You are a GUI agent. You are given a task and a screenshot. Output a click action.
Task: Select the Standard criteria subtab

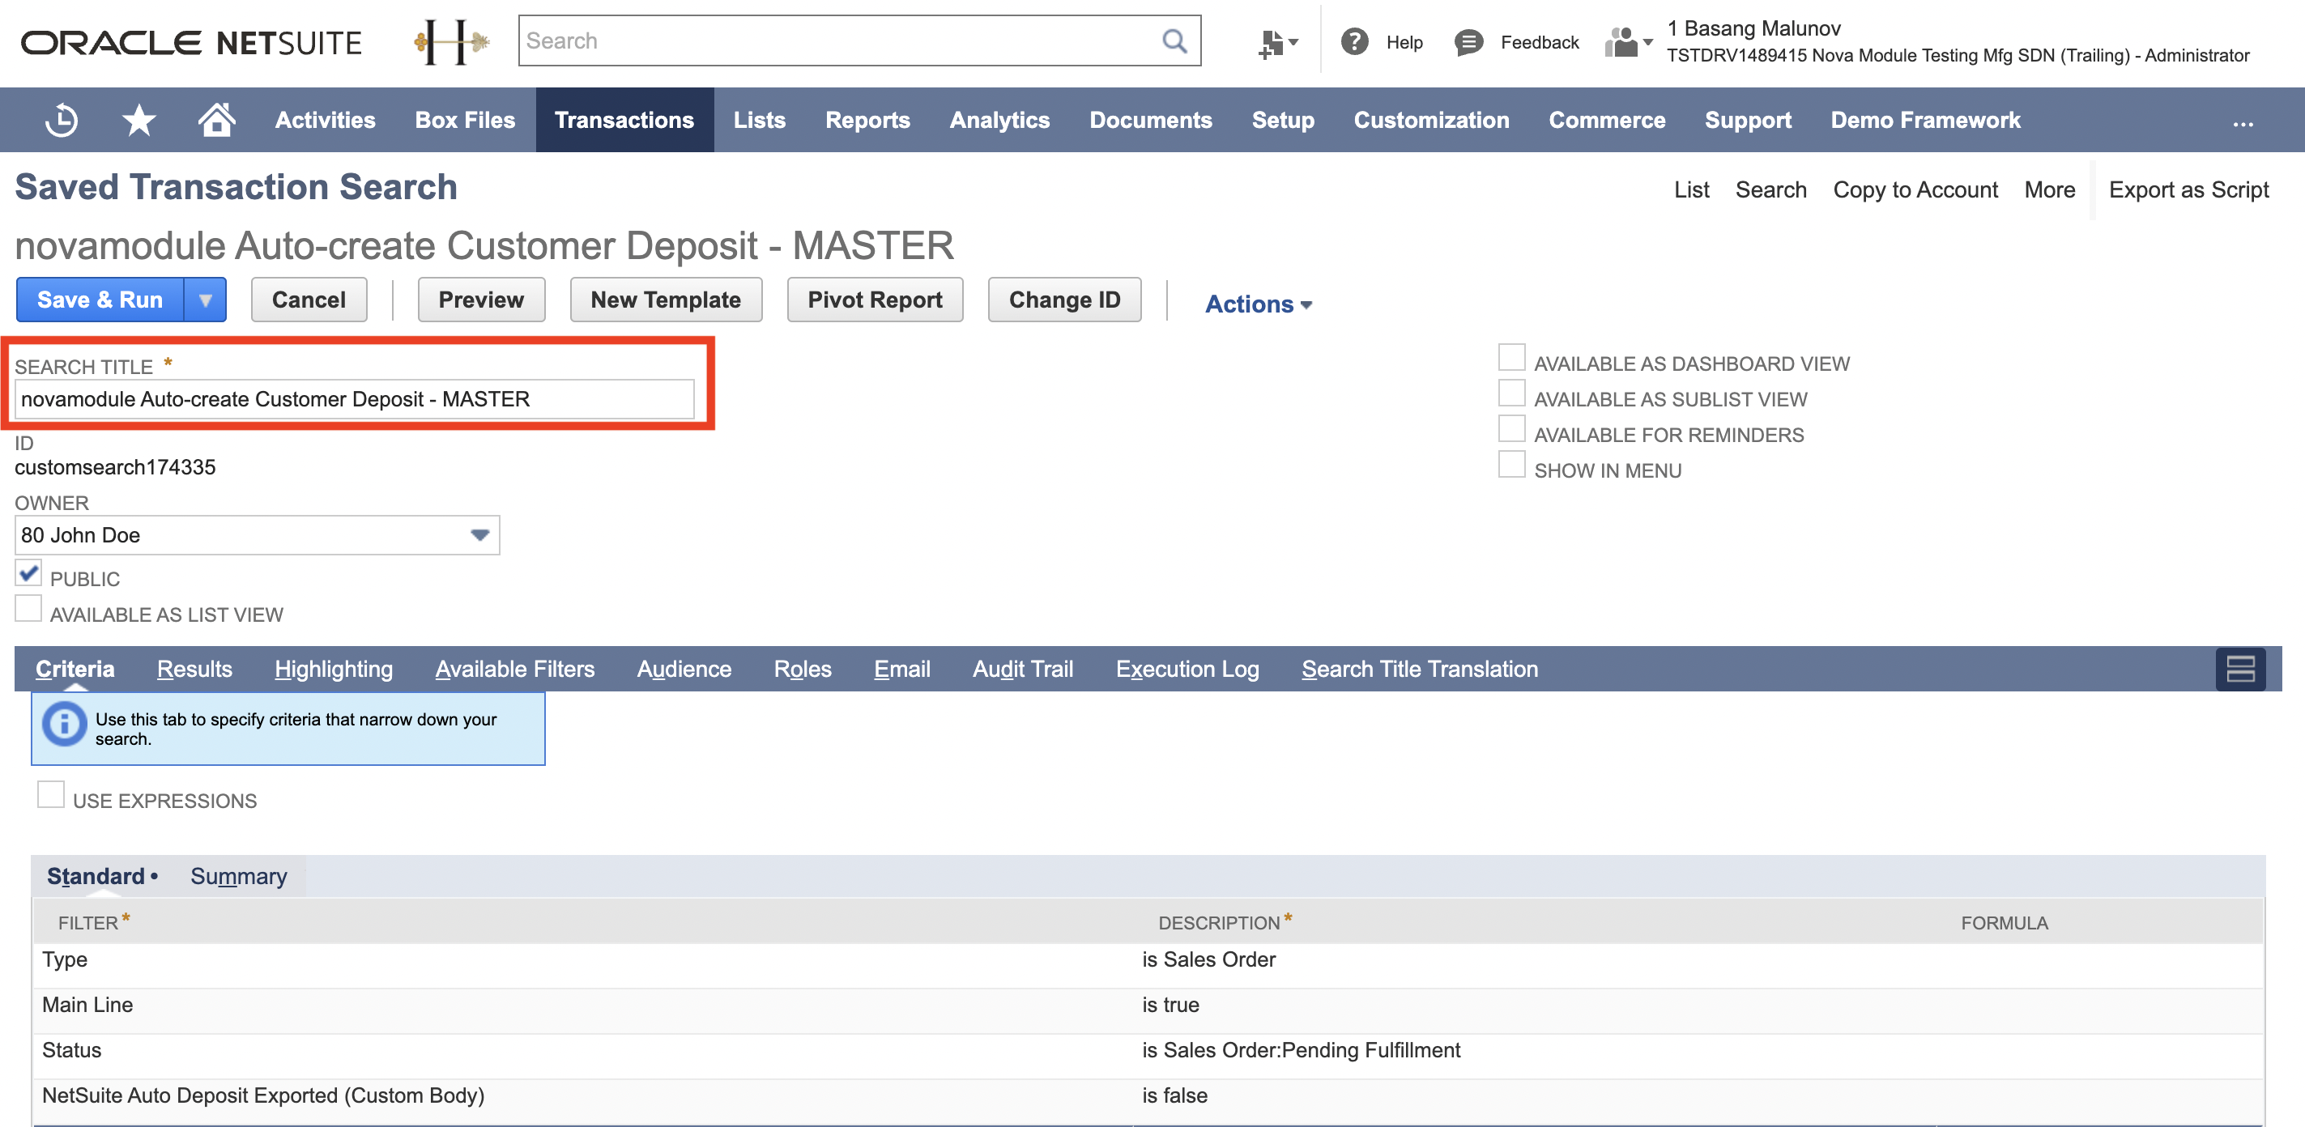point(96,877)
